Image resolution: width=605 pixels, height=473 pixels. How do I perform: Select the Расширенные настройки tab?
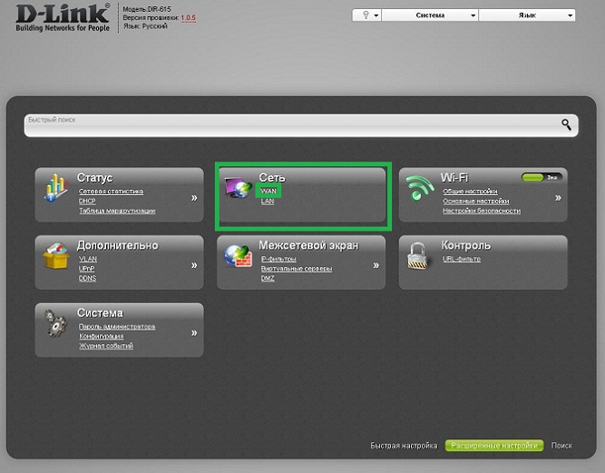pos(493,446)
